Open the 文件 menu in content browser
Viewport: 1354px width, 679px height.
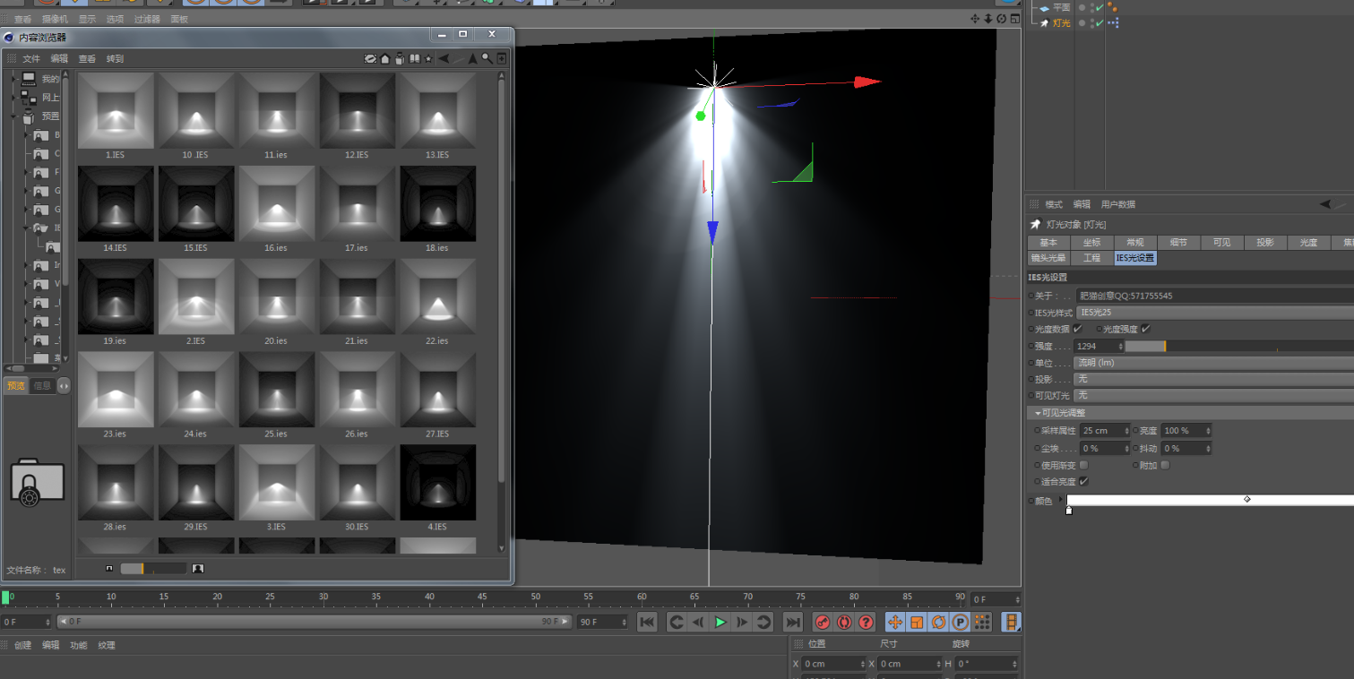[31, 58]
